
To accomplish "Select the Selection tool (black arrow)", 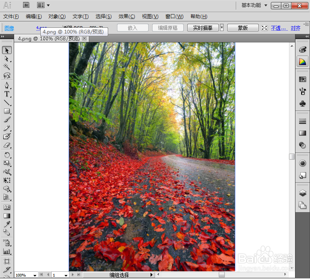I will pos(7,50).
